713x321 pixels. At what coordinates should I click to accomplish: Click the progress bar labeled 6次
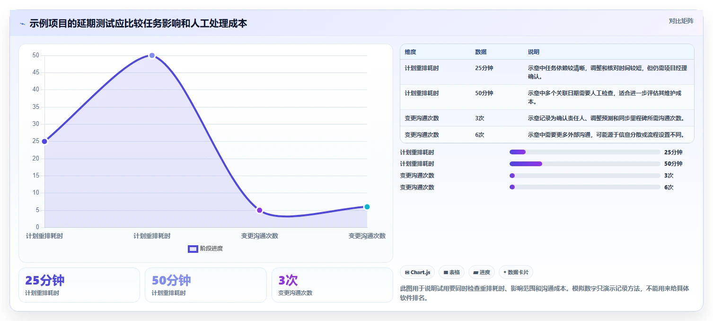[x=585, y=187]
